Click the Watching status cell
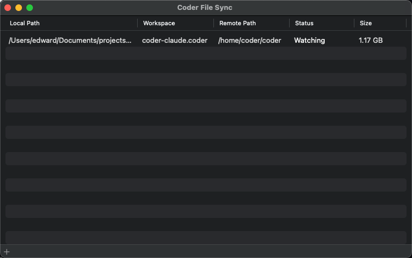 (x=309, y=40)
